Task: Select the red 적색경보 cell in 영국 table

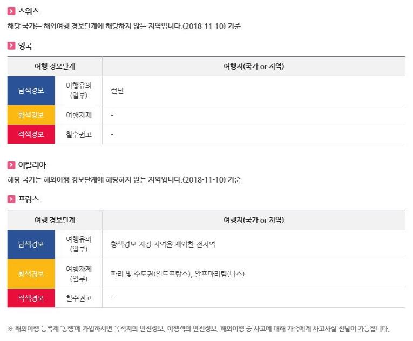Action: tap(31, 135)
